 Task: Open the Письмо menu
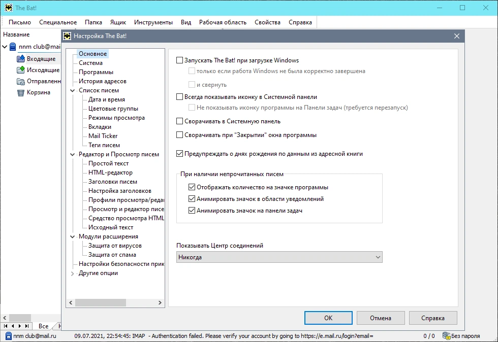(x=20, y=22)
